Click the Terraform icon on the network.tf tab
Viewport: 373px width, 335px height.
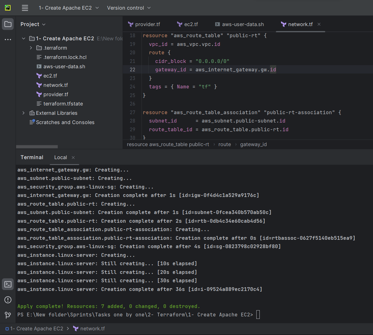tap(283, 24)
